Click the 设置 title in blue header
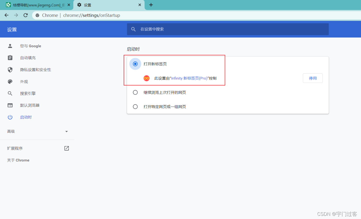Screen dimensions: 361x219 [12, 30]
